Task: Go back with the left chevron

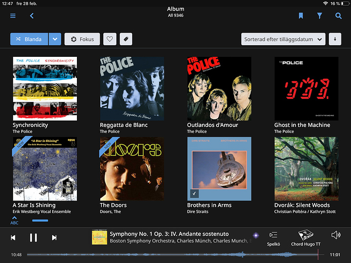Action: click(32, 16)
